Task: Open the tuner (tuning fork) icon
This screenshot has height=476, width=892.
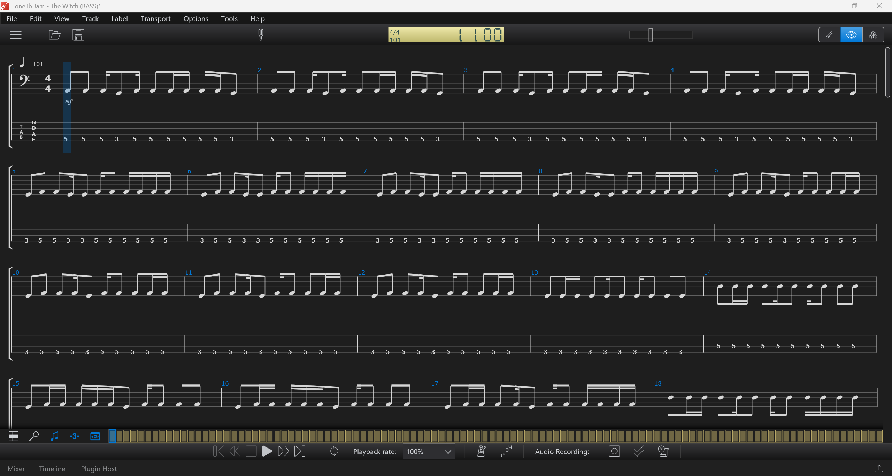Action: (x=261, y=35)
